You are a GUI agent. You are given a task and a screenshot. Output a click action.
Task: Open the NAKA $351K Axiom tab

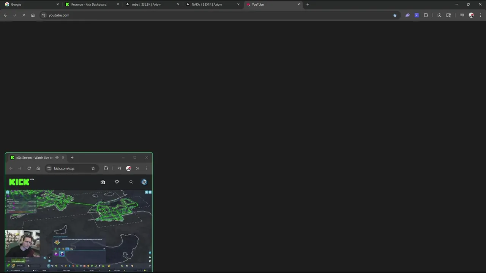[212, 5]
